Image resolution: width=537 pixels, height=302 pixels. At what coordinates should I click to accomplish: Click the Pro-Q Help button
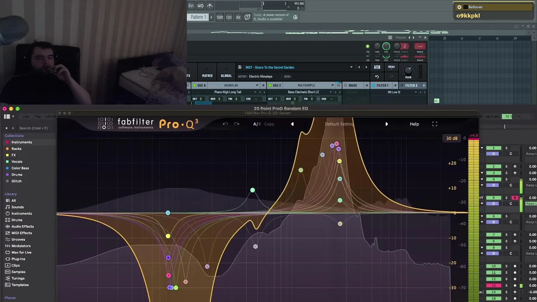point(414,124)
